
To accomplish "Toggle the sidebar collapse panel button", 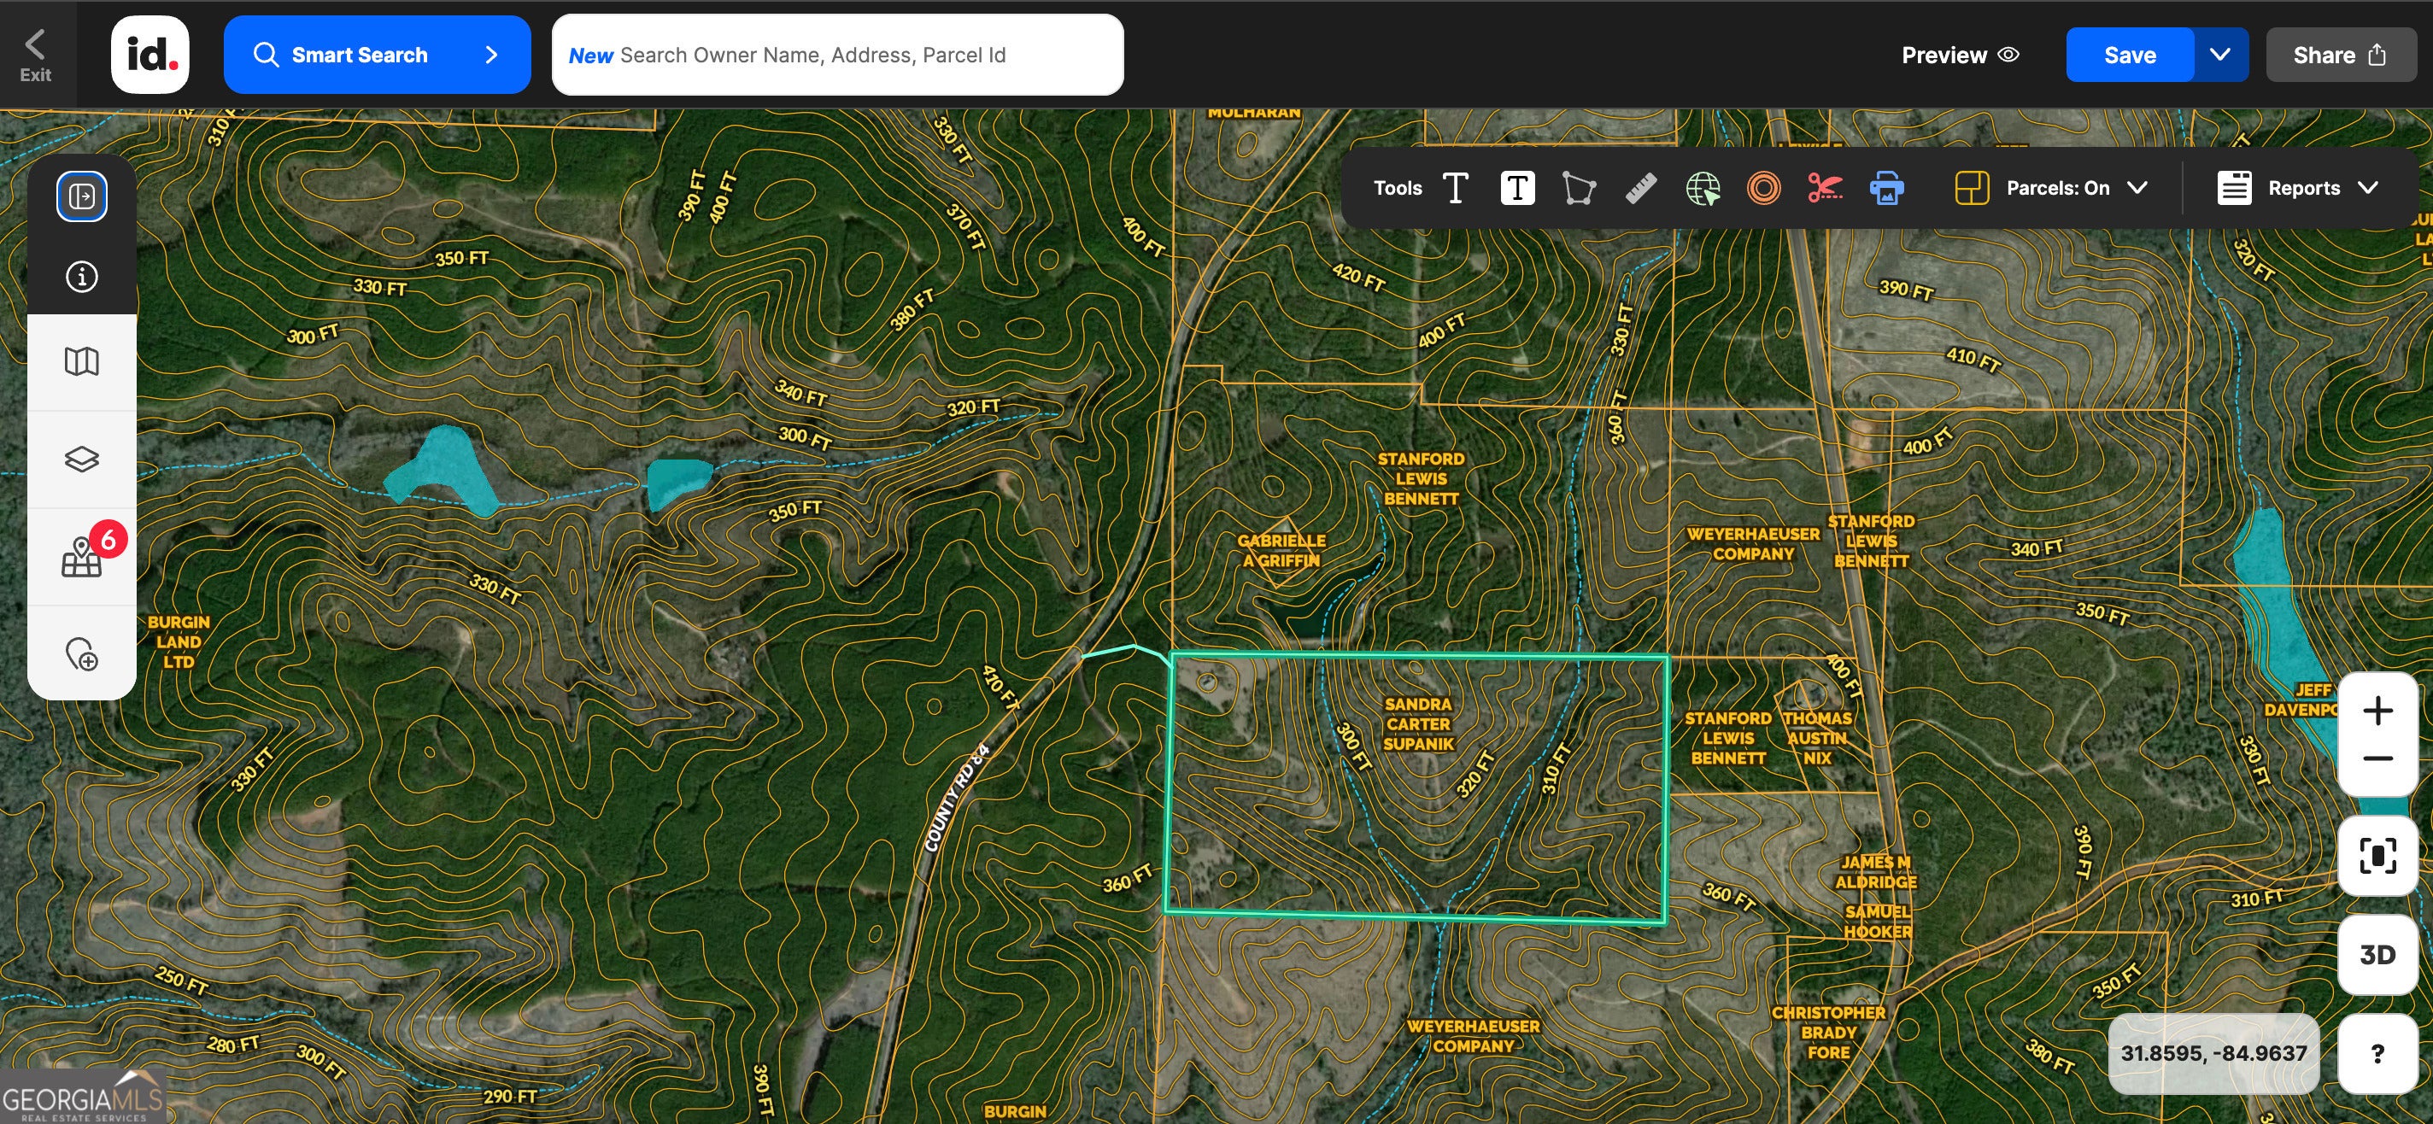I will tap(82, 196).
